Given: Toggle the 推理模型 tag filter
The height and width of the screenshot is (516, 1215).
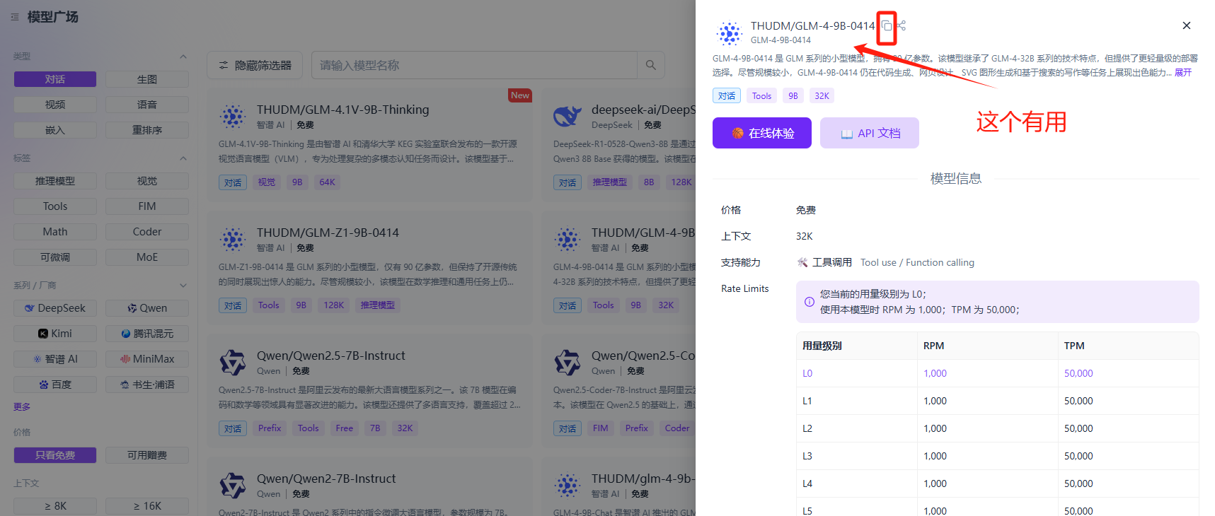Looking at the screenshot, I should coord(55,181).
